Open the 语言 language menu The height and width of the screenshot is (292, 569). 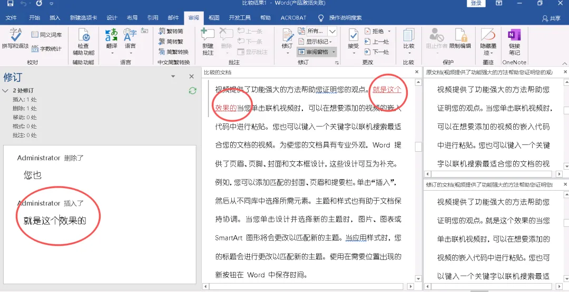click(x=130, y=42)
